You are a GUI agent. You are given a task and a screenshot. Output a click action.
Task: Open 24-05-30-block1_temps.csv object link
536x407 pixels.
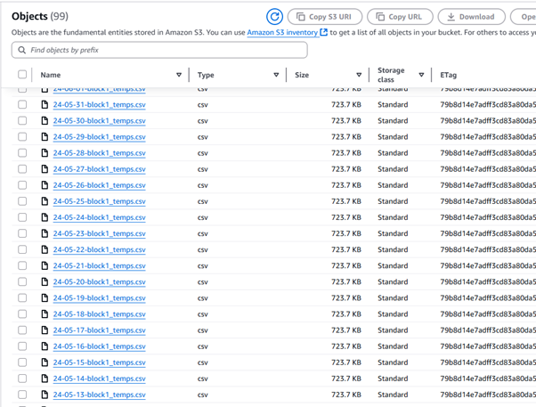click(x=99, y=121)
